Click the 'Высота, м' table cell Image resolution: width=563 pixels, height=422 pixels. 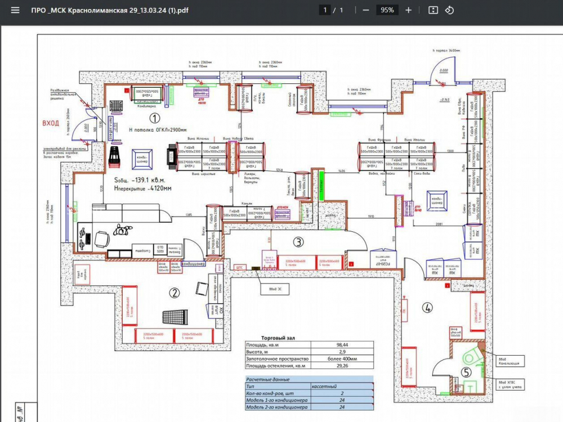point(278,352)
